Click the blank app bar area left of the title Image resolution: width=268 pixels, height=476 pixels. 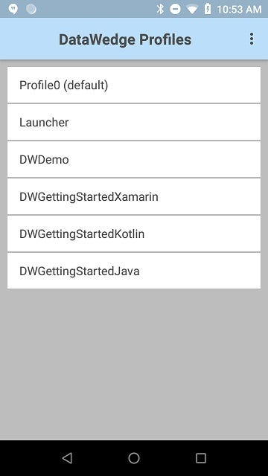29,39
